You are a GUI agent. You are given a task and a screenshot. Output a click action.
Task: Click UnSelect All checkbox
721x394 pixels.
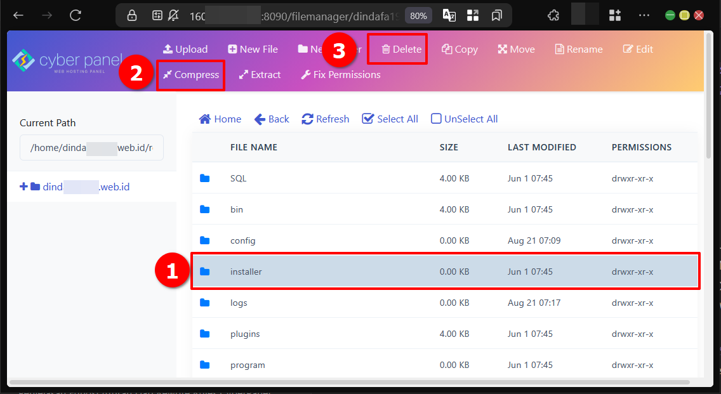click(464, 119)
